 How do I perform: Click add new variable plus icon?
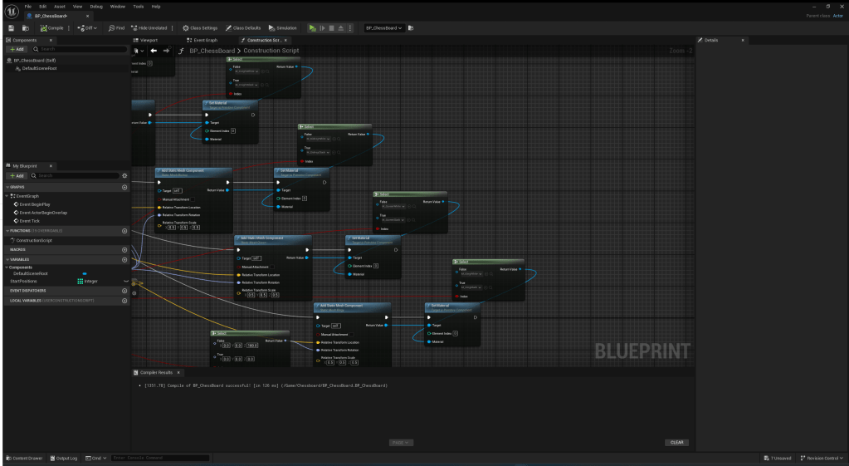click(x=124, y=259)
